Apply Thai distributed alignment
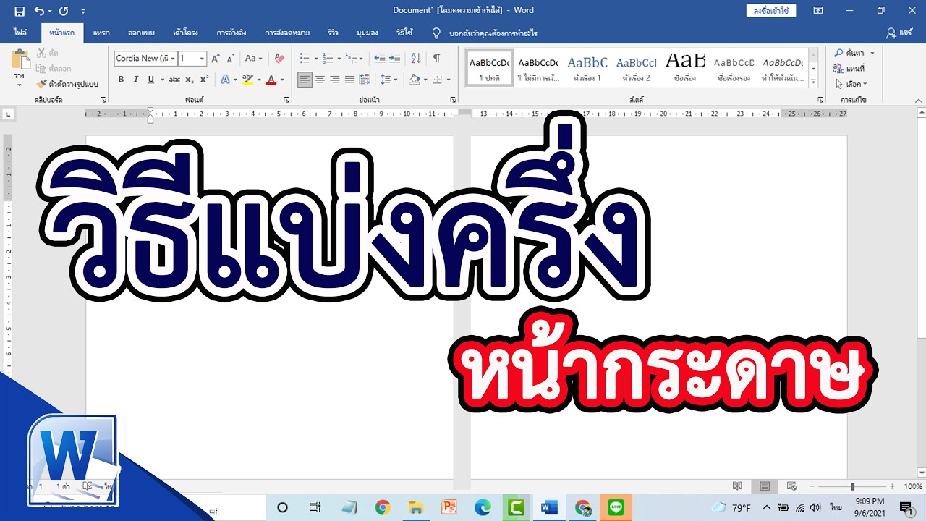 coord(365,80)
